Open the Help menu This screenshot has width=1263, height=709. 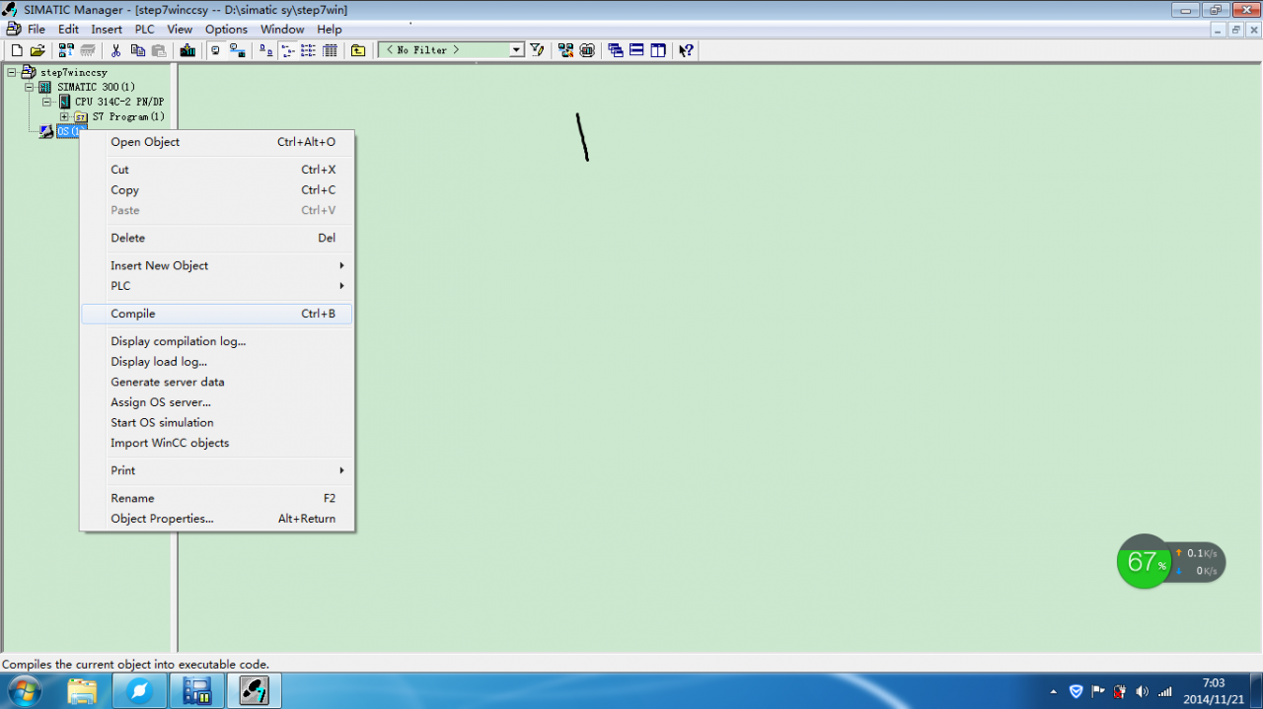click(x=330, y=30)
